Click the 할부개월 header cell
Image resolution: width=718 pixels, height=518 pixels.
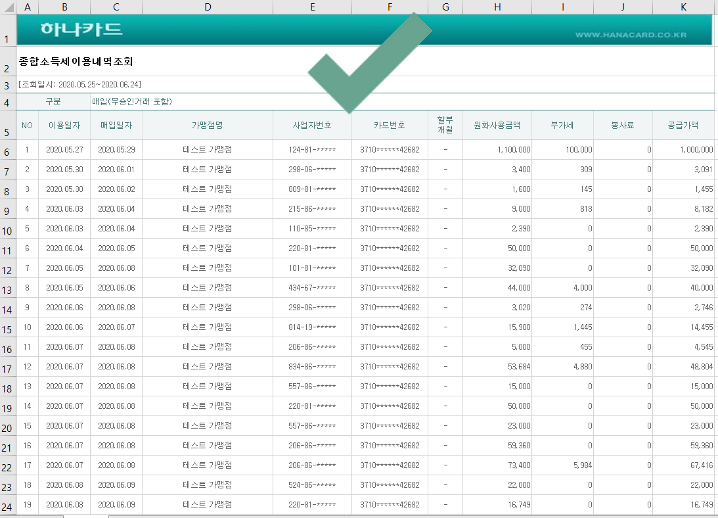click(445, 125)
